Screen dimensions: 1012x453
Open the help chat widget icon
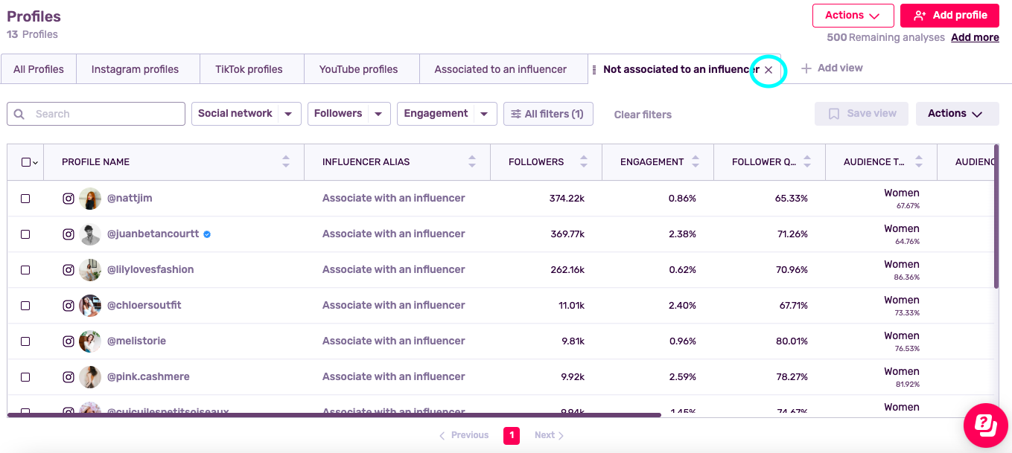(985, 425)
